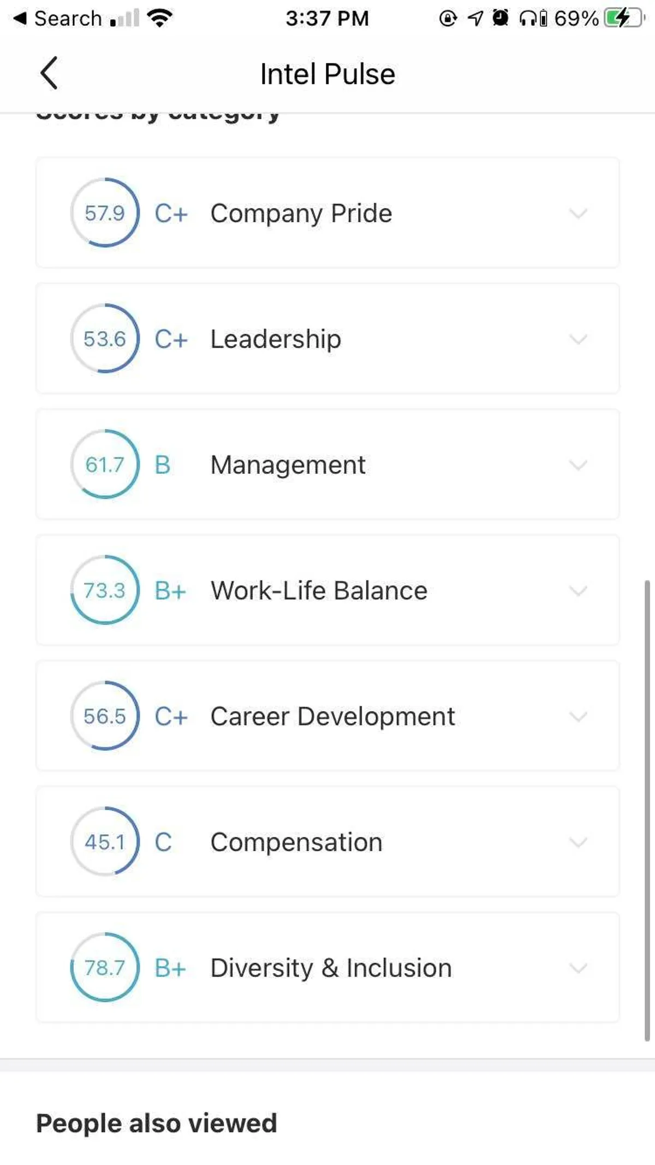Expand the Company Pride chevron
The height and width of the screenshot is (1165, 655).
578,213
